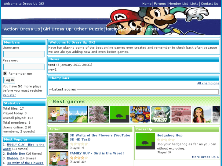The height and width of the screenshot is (166, 222).
Task: Open the Family Guy thumbnail in Best games
Action: [58, 115]
